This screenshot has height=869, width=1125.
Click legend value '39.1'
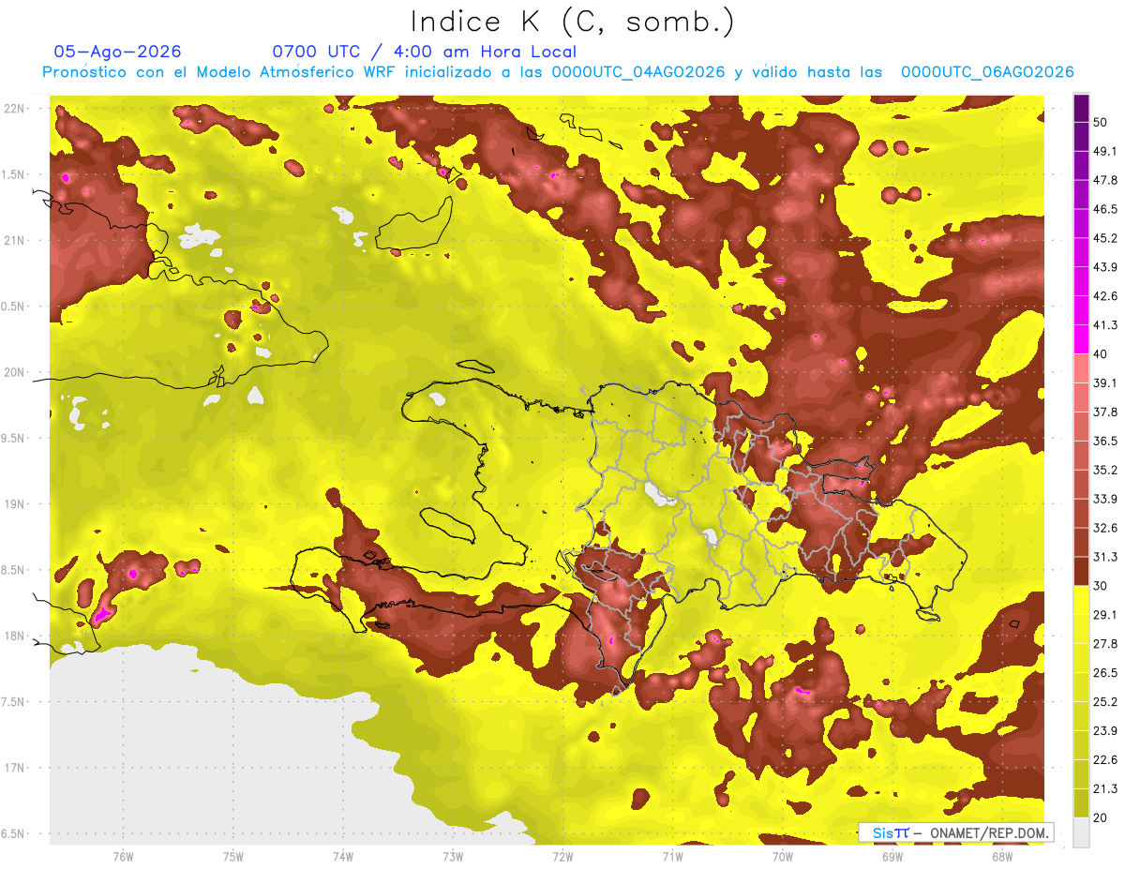1104,382
